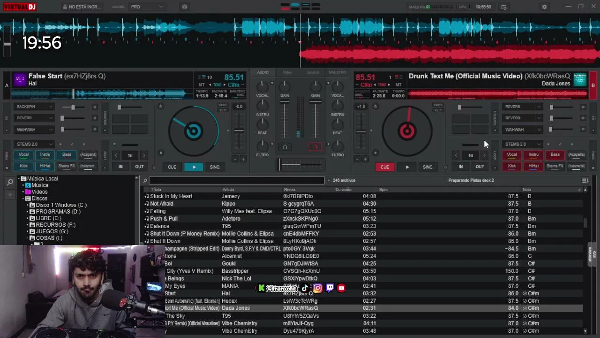Click the Drunk Text Me album cover on deck B

pyautogui.click(x=580, y=79)
